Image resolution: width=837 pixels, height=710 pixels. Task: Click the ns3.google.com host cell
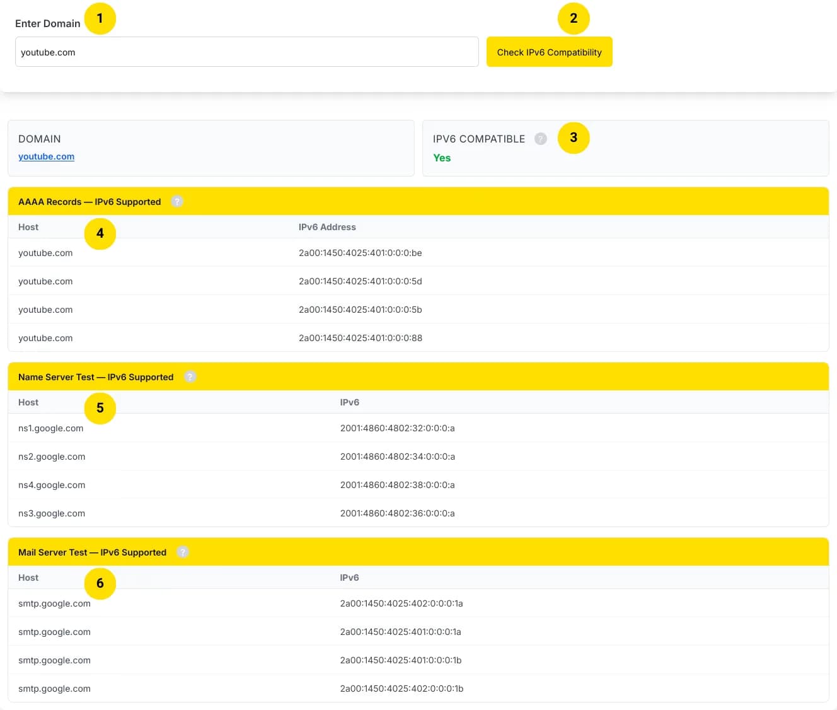coord(52,513)
